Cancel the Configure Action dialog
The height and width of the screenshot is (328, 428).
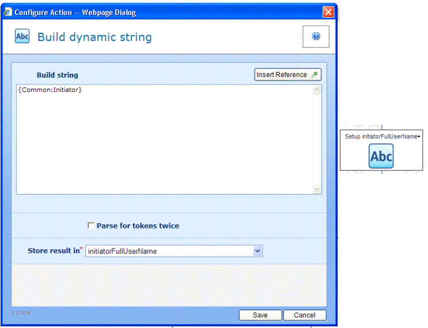[305, 315]
